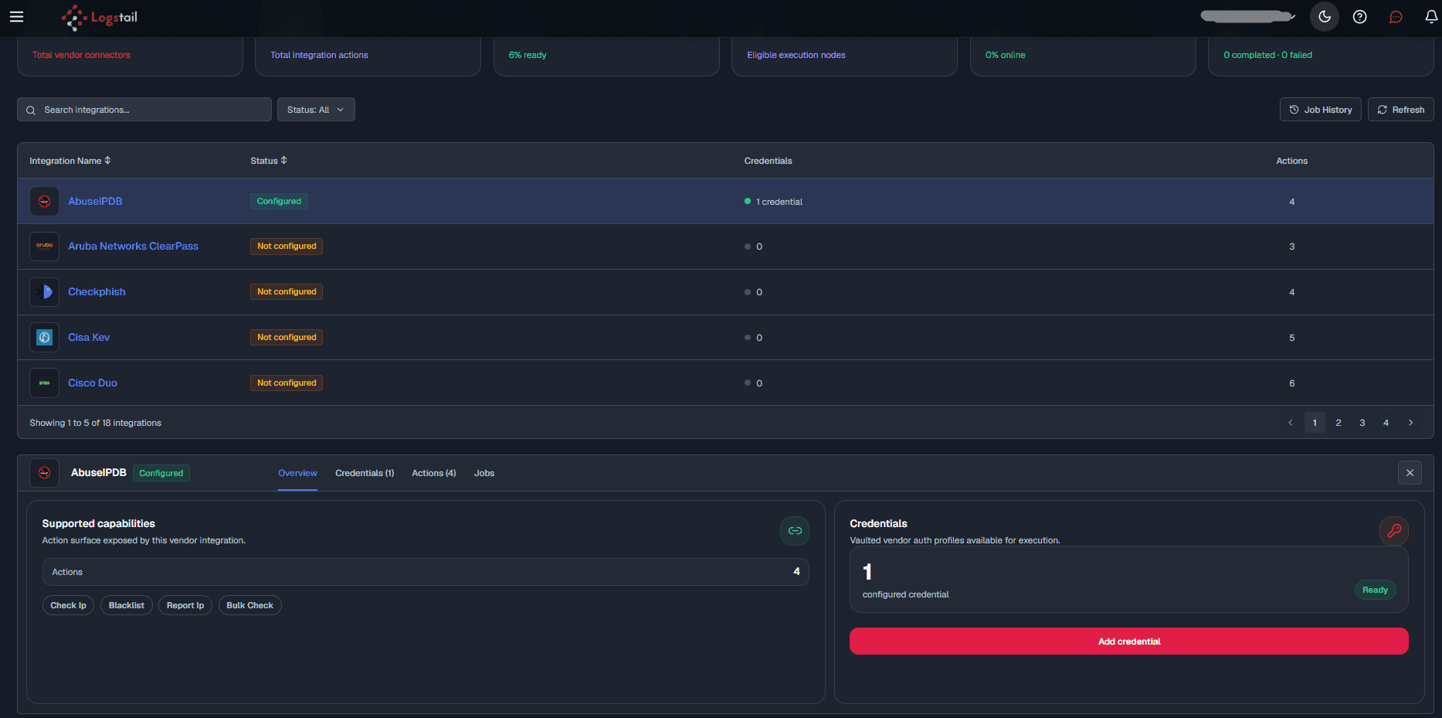Go to next page of integrations
Viewport: 1442px width, 718px height.
tap(1410, 423)
